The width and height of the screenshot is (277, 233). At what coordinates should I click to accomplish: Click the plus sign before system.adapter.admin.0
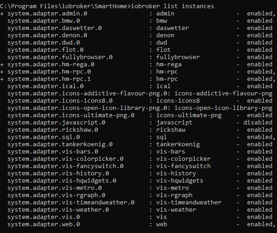pos(2,14)
